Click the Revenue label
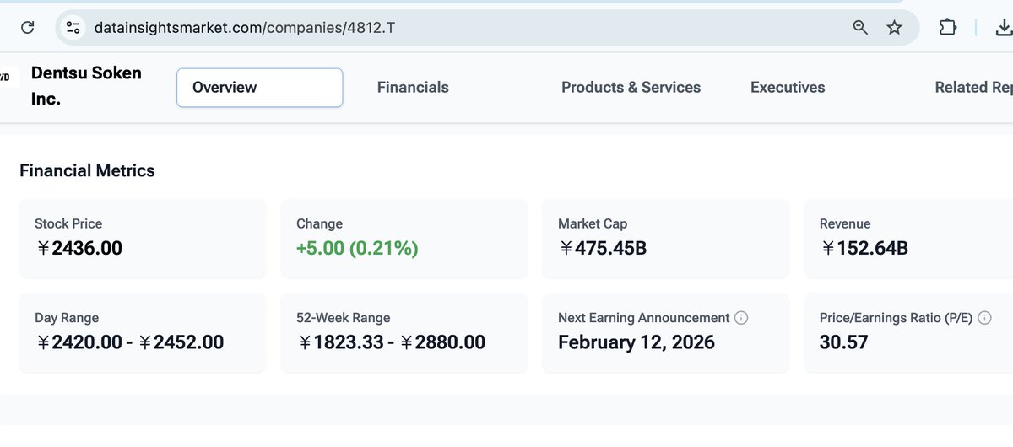Image resolution: width=1013 pixels, height=447 pixels. click(x=845, y=223)
